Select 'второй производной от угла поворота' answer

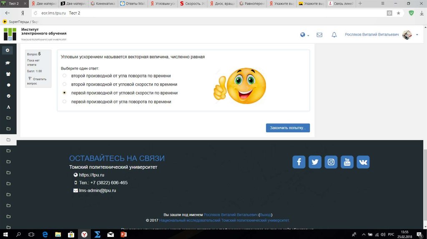[64, 76]
